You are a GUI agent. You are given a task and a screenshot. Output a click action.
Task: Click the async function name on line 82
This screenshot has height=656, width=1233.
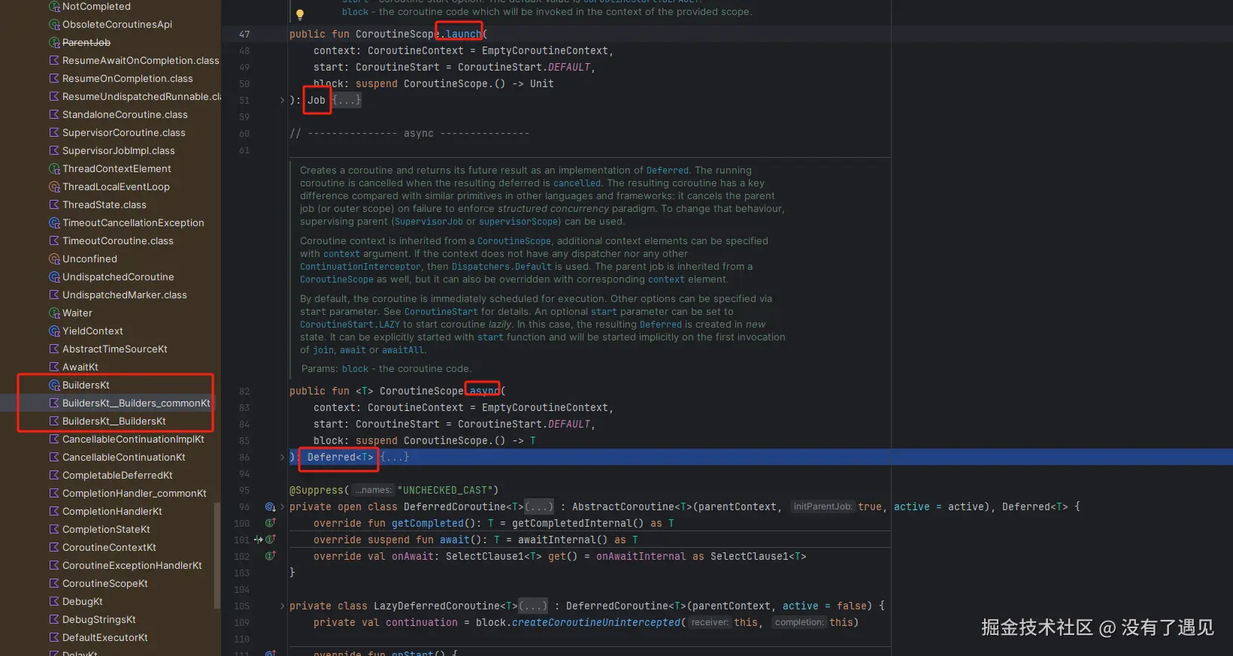pos(484,391)
